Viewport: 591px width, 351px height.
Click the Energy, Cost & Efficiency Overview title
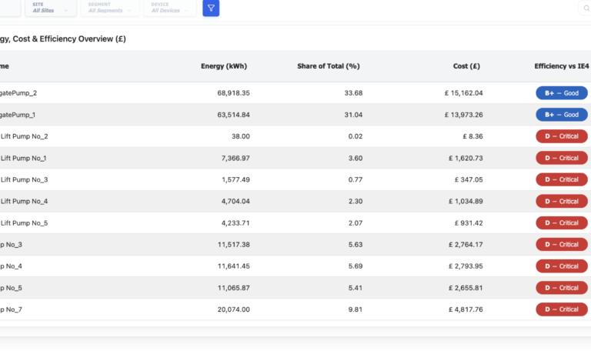click(x=63, y=38)
